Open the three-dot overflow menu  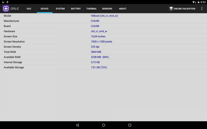pyautogui.click(x=202, y=9)
